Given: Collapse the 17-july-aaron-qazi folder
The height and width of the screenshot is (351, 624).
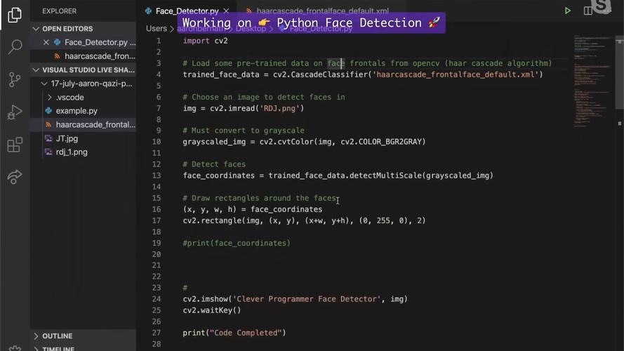Looking at the screenshot, I should coord(44,84).
